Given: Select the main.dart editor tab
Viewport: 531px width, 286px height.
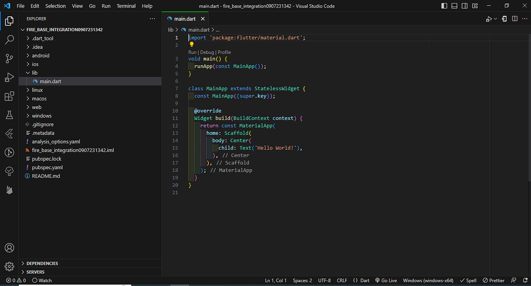Looking at the screenshot, I should [x=185, y=19].
